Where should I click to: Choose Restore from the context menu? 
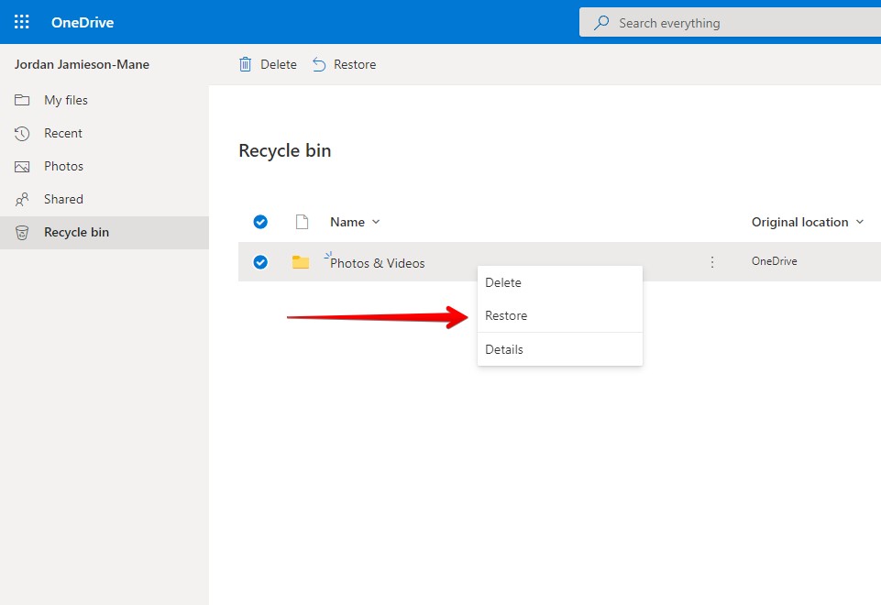click(505, 315)
